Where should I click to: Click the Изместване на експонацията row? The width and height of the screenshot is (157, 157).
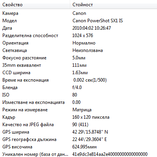coord(78,102)
